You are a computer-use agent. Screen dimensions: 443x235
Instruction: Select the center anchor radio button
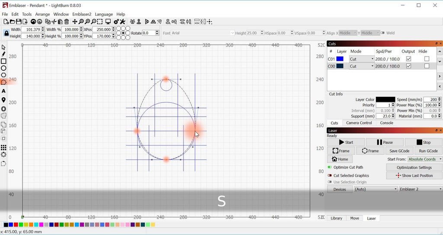(x=123, y=33)
